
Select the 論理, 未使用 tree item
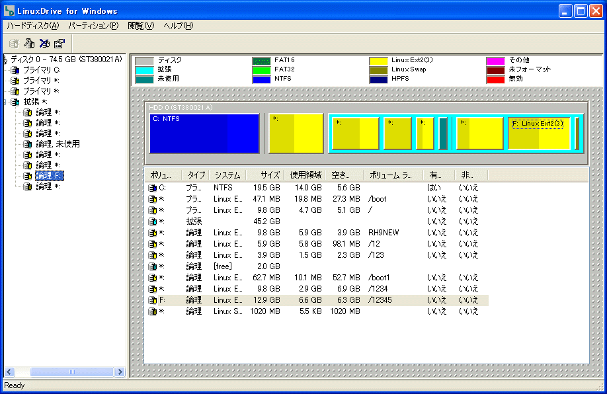(x=58, y=144)
